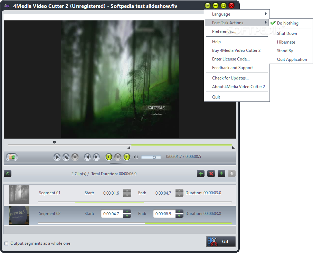Jump to the previous frame
Image resolution: width=313 pixels, height=253 pixels.
[x=87, y=157]
